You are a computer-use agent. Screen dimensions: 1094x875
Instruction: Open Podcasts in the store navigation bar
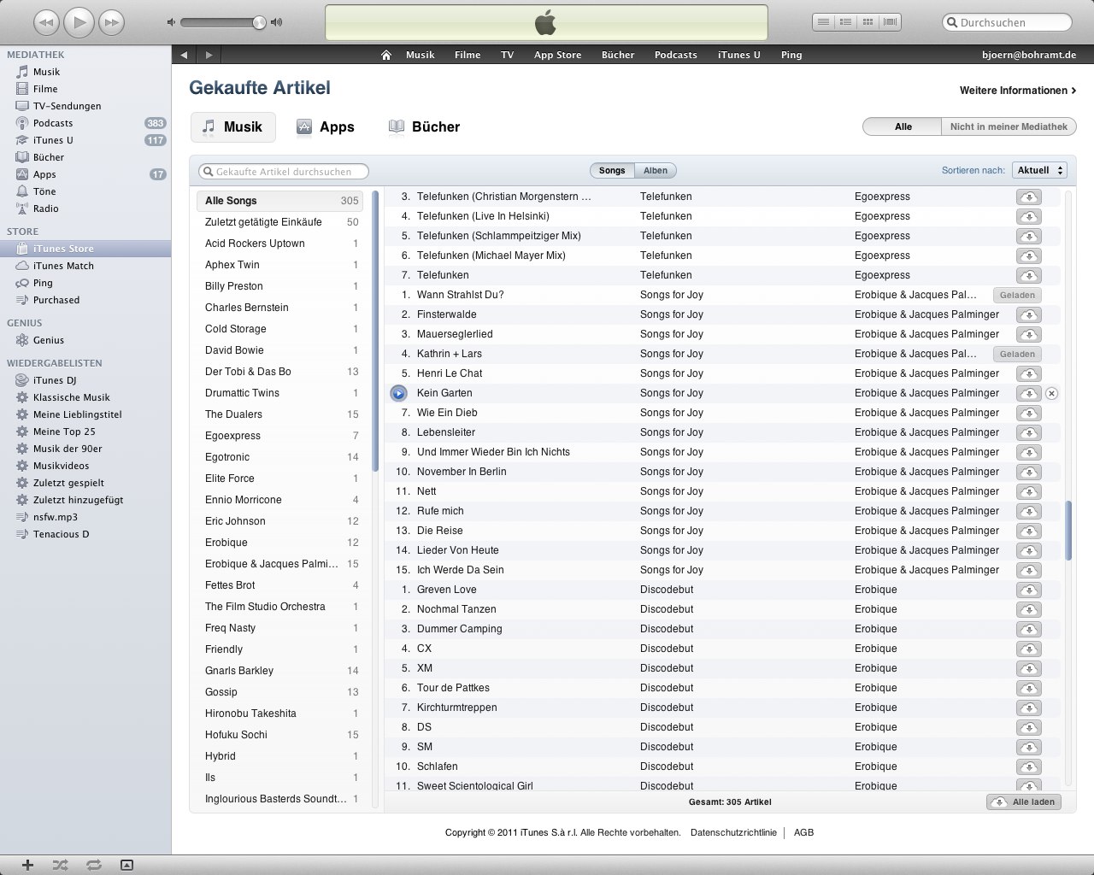(x=675, y=55)
